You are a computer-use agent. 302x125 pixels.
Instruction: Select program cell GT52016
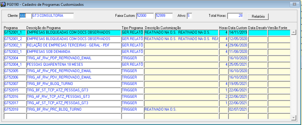click(x=15, y=97)
